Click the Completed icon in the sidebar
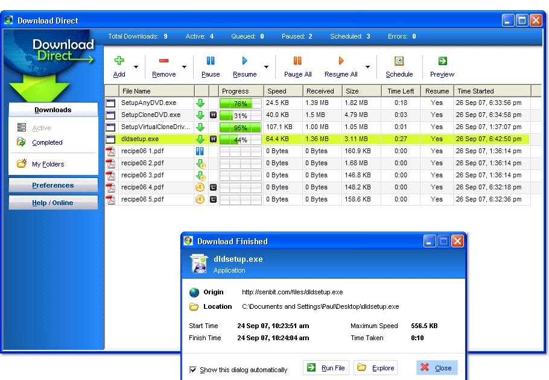Viewport: 549px width, 380px height. pyautogui.click(x=21, y=142)
